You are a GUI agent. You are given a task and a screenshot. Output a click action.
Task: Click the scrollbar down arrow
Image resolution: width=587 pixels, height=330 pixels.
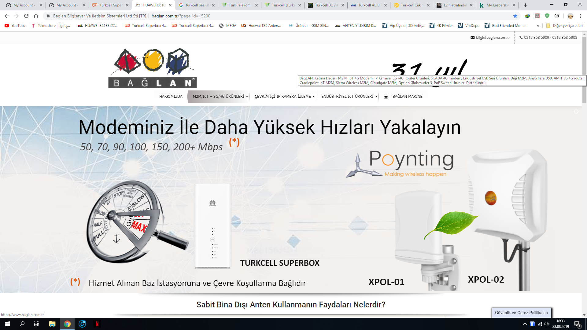pos(584,315)
